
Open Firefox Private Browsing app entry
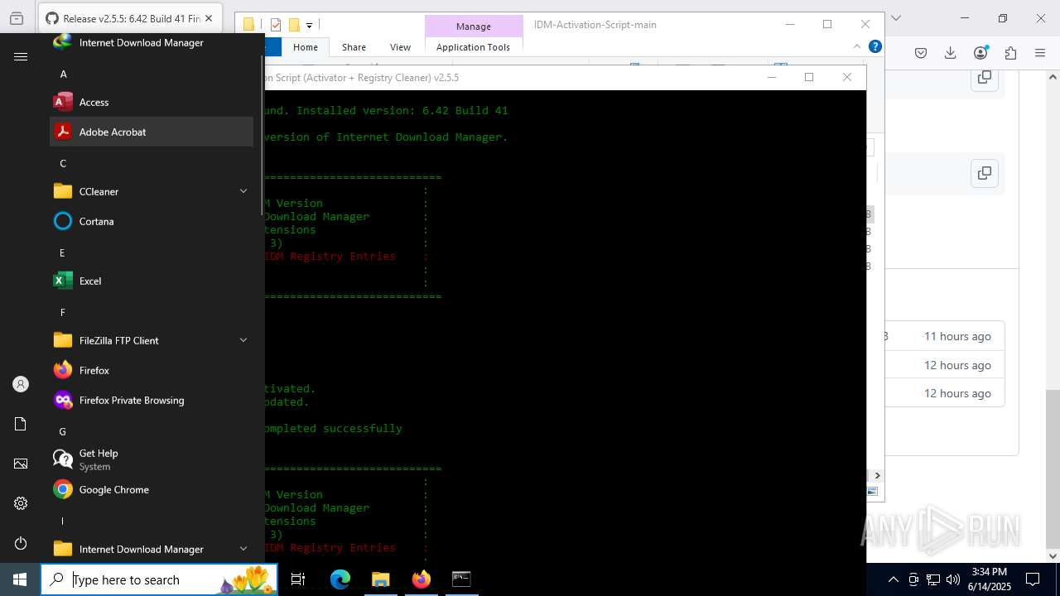(152, 400)
